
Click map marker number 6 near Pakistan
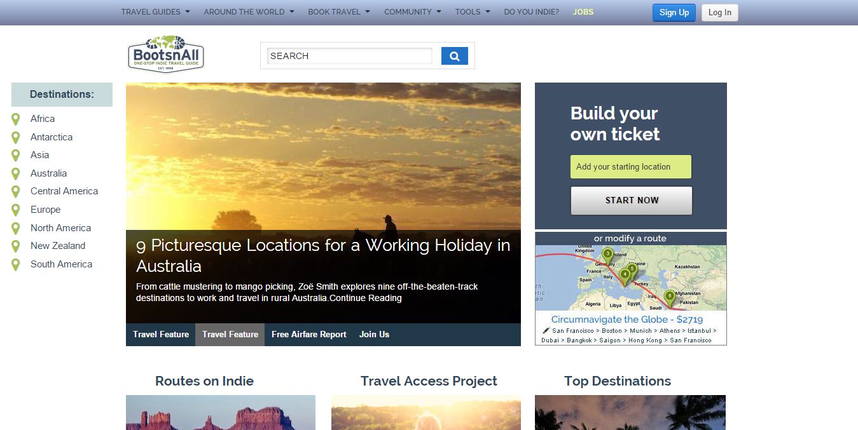669,297
